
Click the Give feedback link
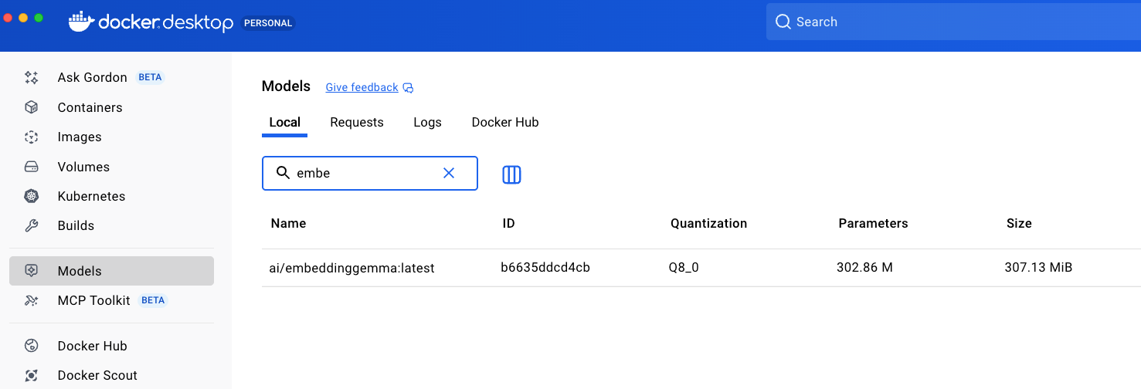(x=362, y=87)
